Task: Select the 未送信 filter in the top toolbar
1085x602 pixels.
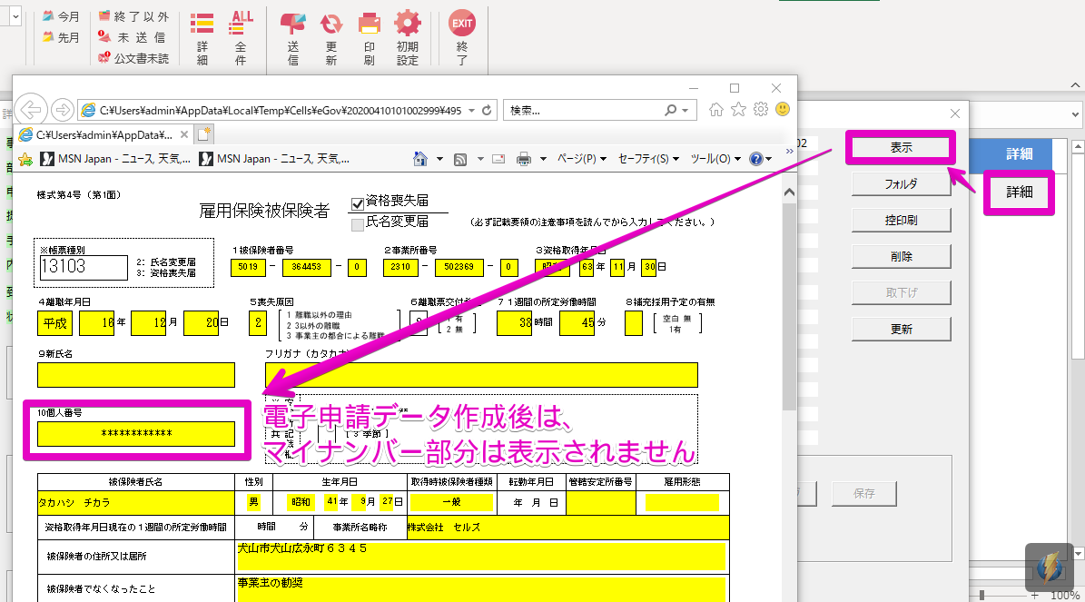Action: pyautogui.click(x=132, y=36)
